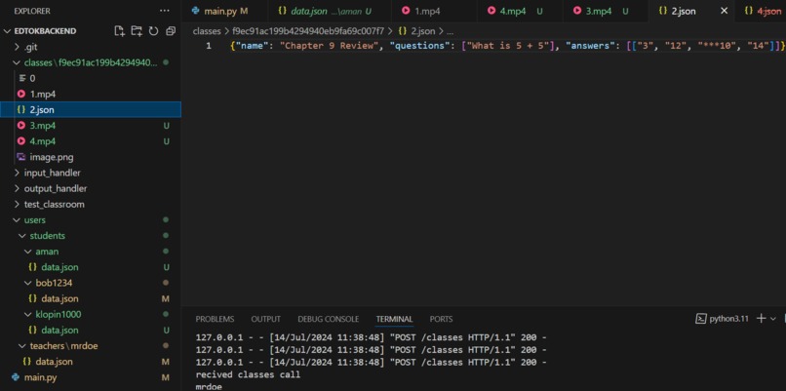Switch to the 4.json tab
This screenshot has width=786, height=391.
[763, 11]
